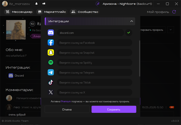This screenshot has width=181, height=125.
Task: Click the Альфа tag on profile
Action: [x=36, y=36]
